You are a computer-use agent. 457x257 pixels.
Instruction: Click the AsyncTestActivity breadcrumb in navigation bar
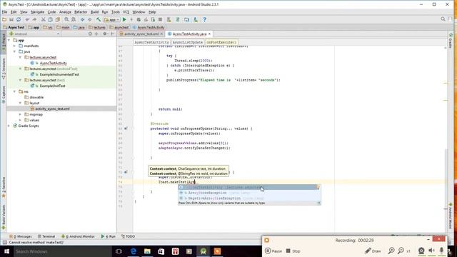click(149, 27)
